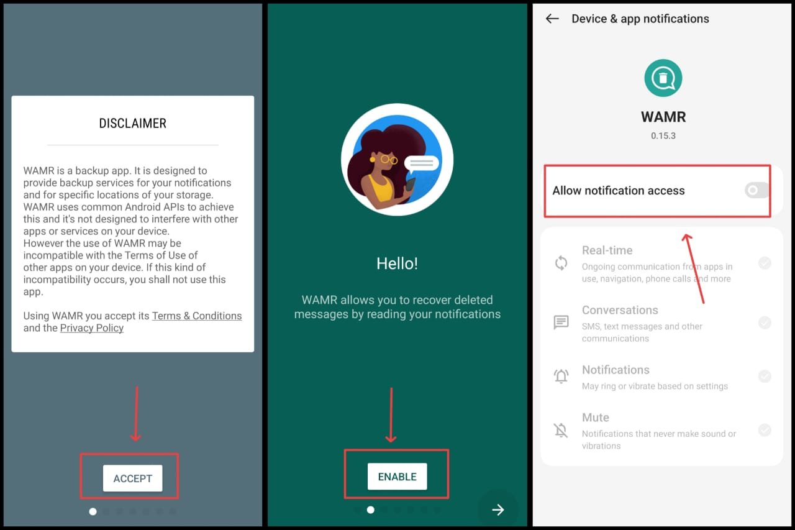Tap the DISCLAIMER heading
Image resolution: width=795 pixels, height=530 pixels.
pos(133,123)
